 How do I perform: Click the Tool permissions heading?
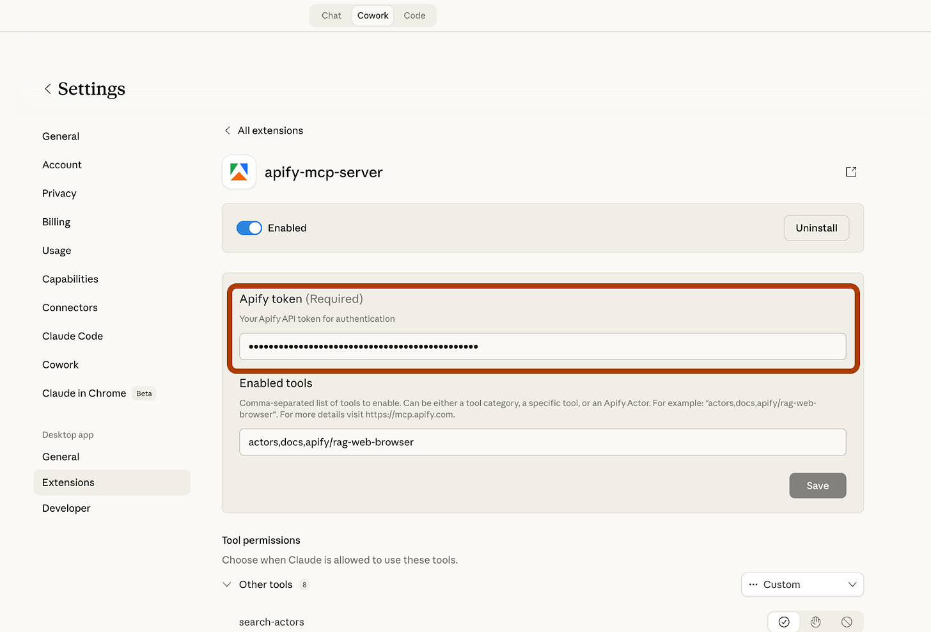pos(261,541)
